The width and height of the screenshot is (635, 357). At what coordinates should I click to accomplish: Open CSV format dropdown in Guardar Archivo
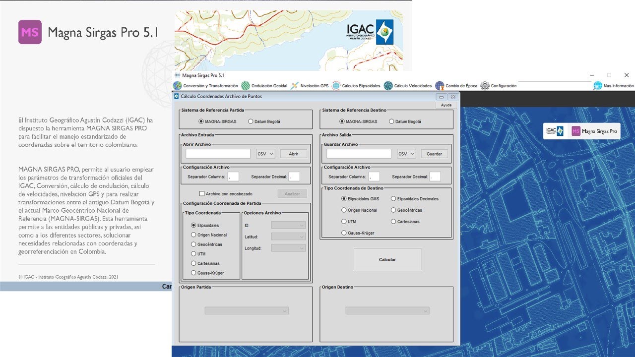tap(406, 154)
